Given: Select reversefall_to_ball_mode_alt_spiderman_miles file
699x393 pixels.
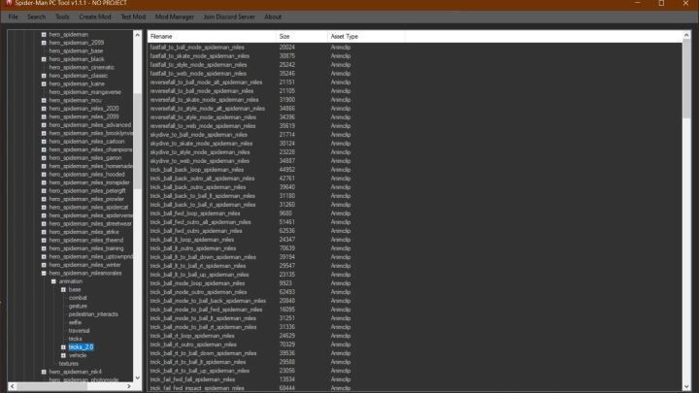Looking at the screenshot, I should click(206, 82).
